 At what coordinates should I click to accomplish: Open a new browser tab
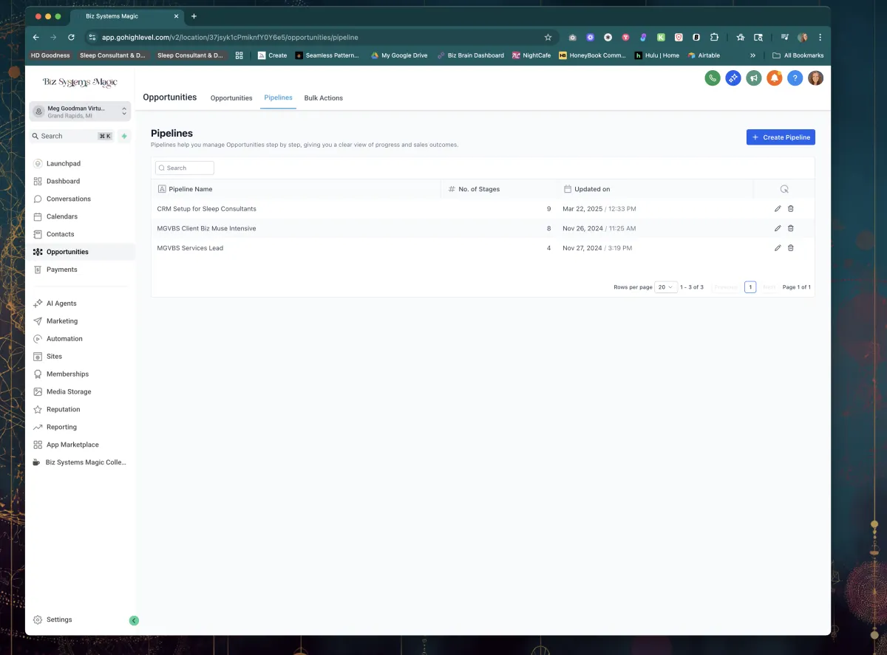click(194, 16)
